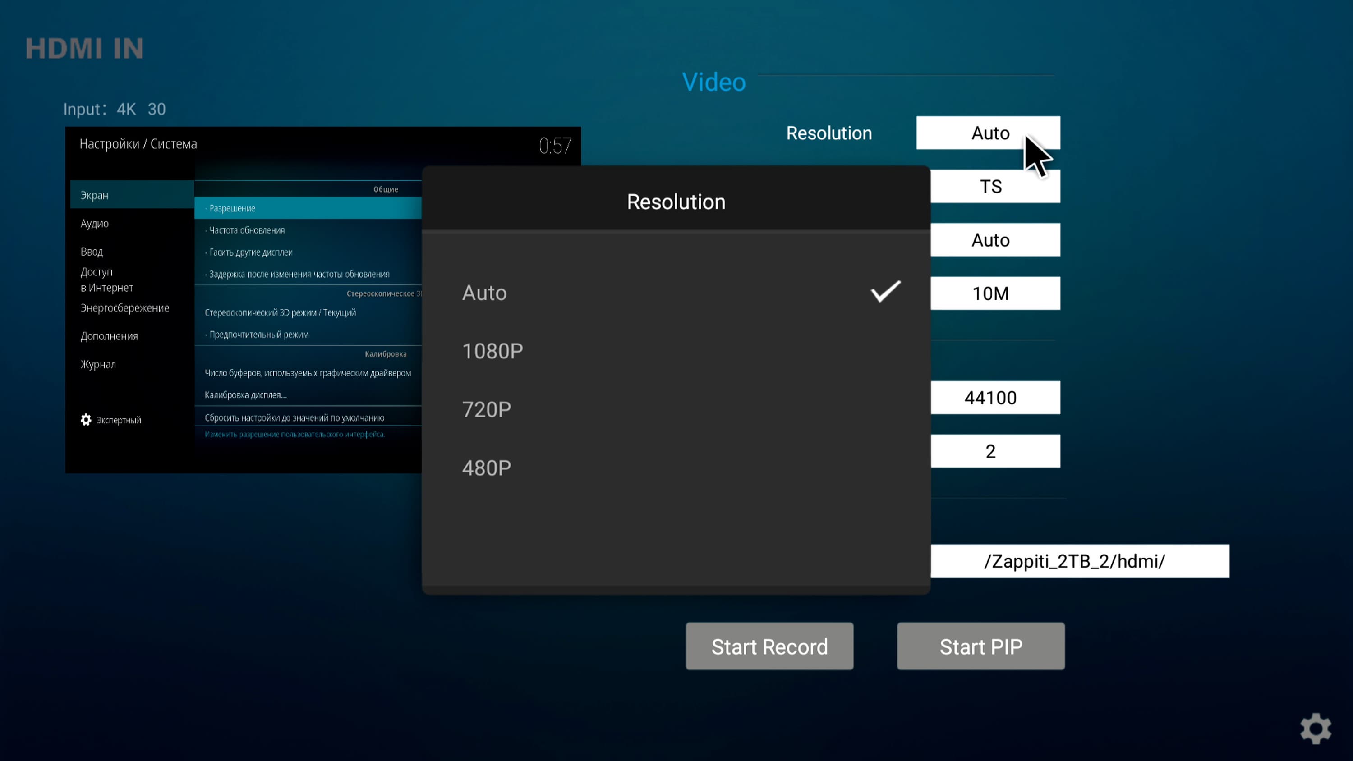Click the checkmark beside Auto

pyautogui.click(x=886, y=292)
